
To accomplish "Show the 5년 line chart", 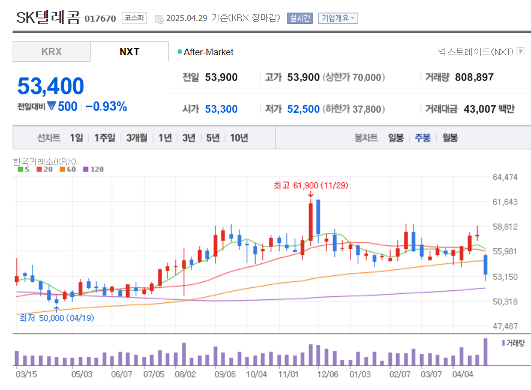I will (x=213, y=138).
